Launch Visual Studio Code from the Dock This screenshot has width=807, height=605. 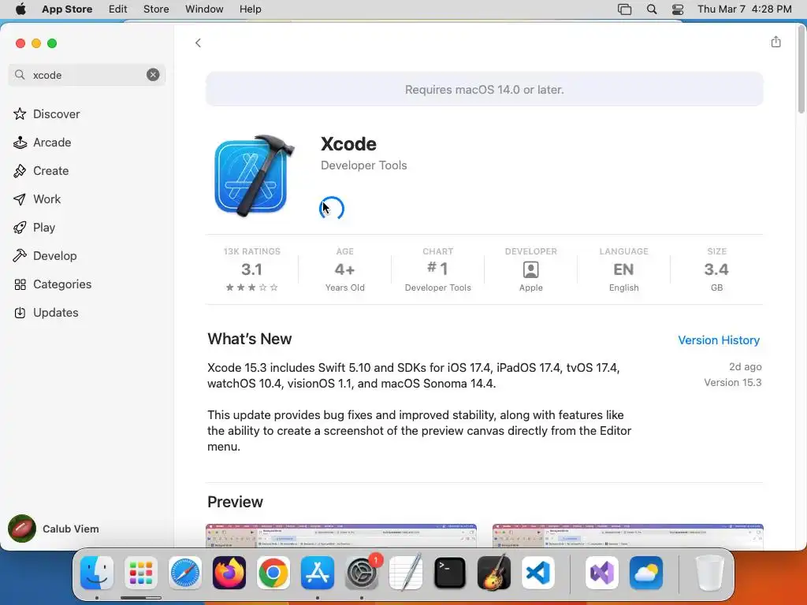tap(537, 572)
